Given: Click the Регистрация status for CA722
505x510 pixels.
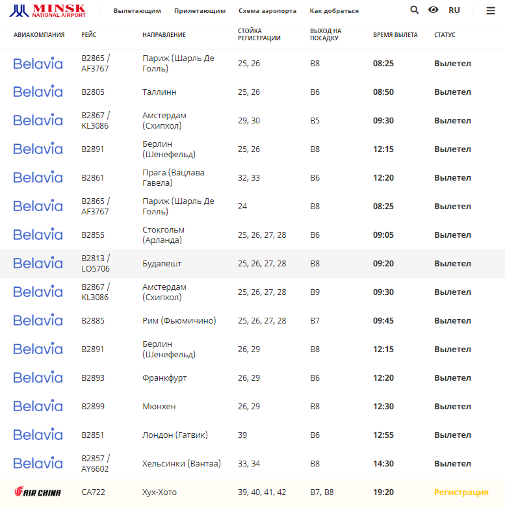Looking at the screenshot, I should click(461, 492).
